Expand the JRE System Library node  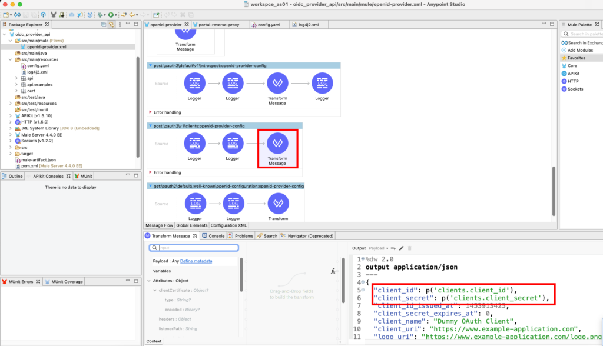click(x=11, y=128)
